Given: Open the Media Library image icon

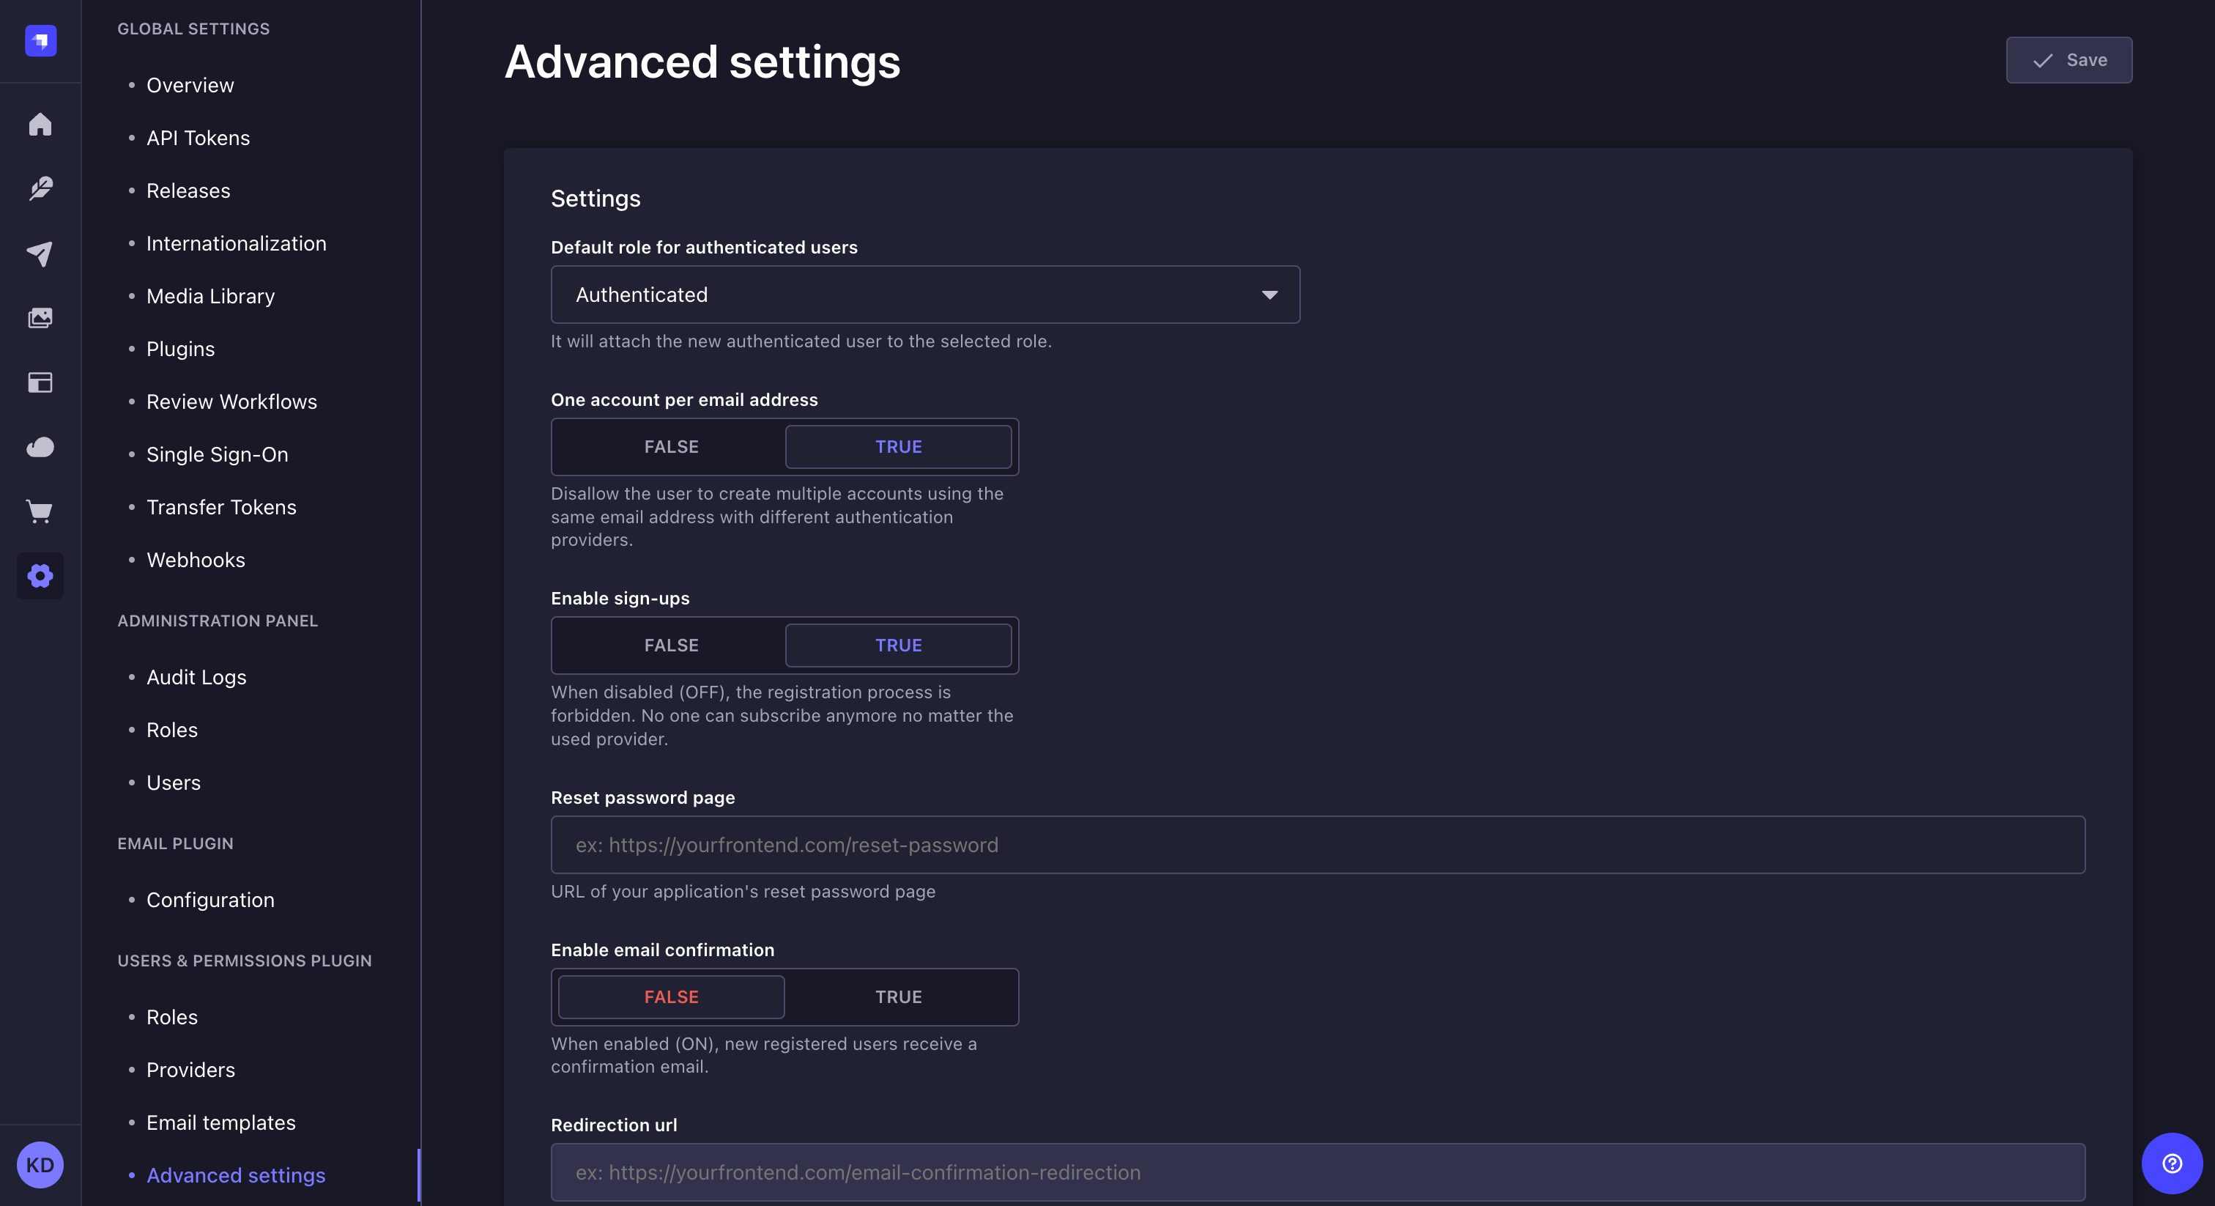Looking at the screenshot, I should coord(40,317).
